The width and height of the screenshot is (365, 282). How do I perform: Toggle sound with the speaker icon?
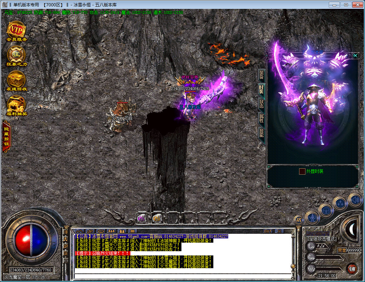[355, 200]
